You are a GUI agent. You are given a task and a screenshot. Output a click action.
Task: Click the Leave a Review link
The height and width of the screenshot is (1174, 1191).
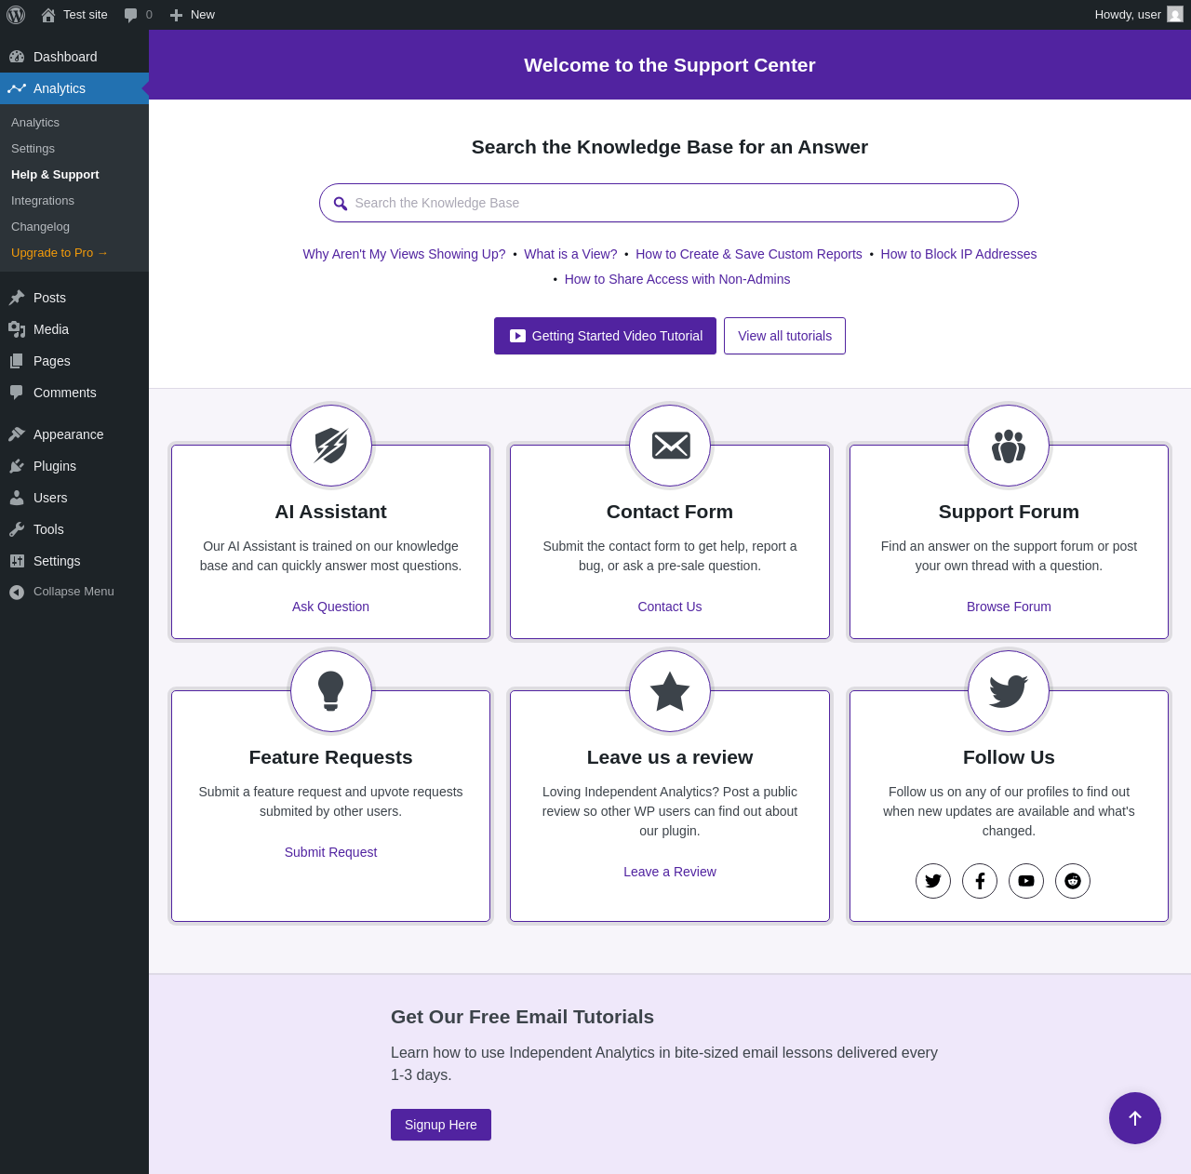click(670, 872)
